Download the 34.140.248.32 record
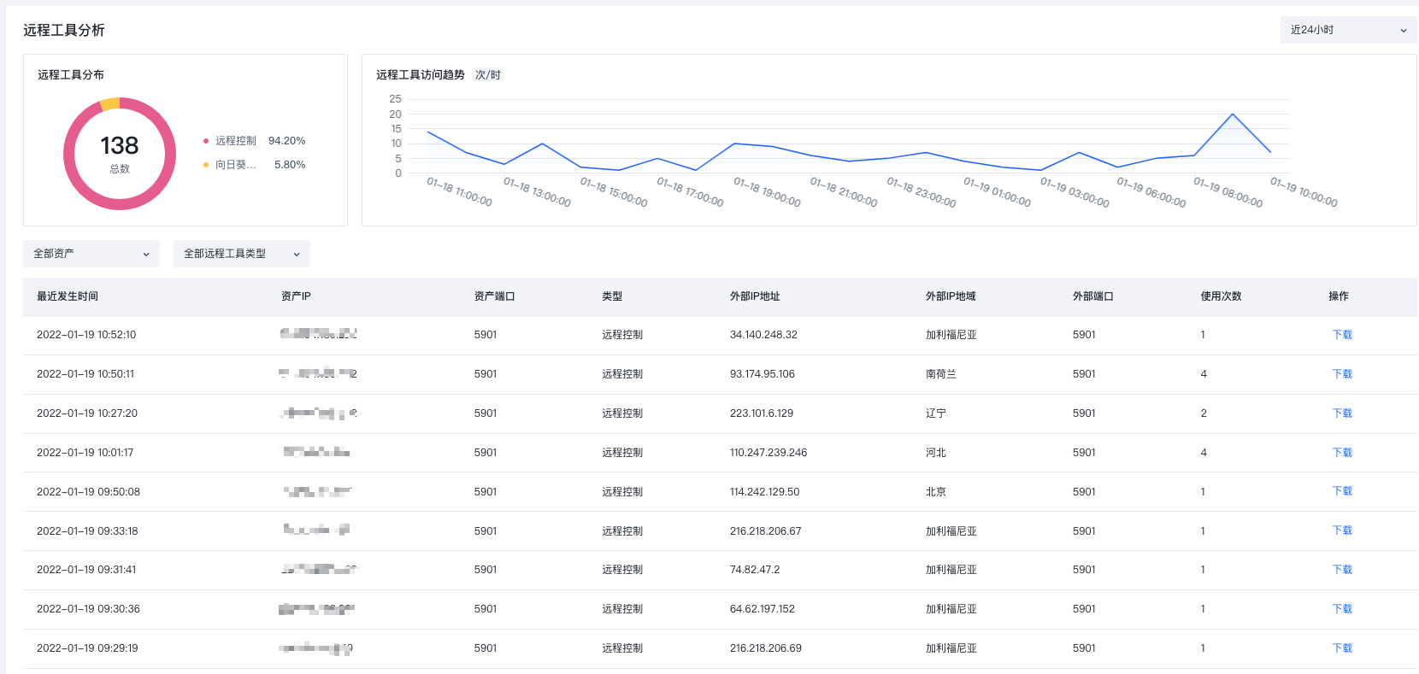Image resolution: width=1419 pixels, height=674 pixels. (1342, 335)
